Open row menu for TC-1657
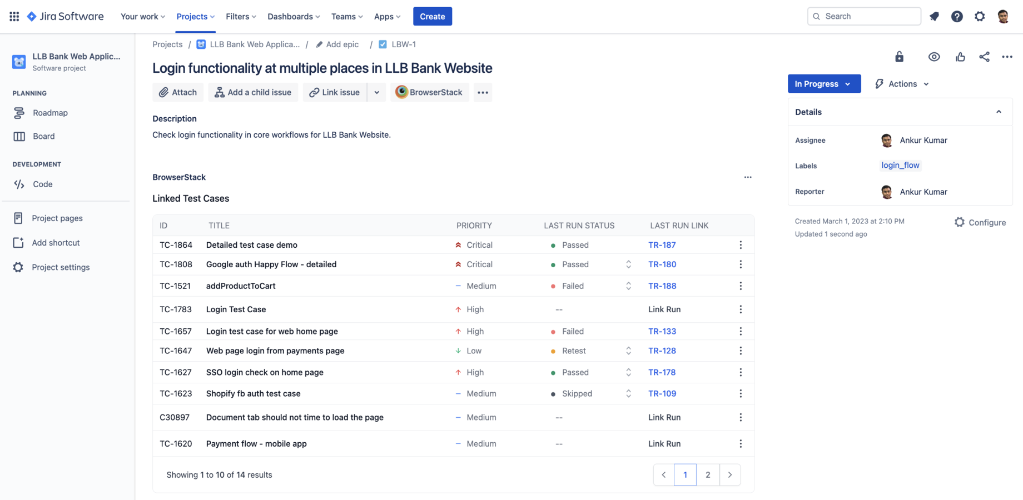Image resolution: width=1023 pixels, height=500 pixels. (741, 331)
